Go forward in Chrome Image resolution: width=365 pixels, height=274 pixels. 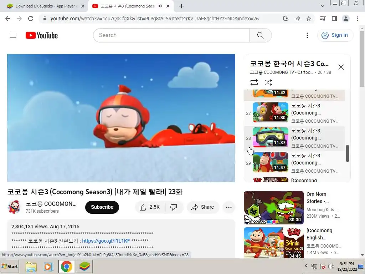(19, 19)
